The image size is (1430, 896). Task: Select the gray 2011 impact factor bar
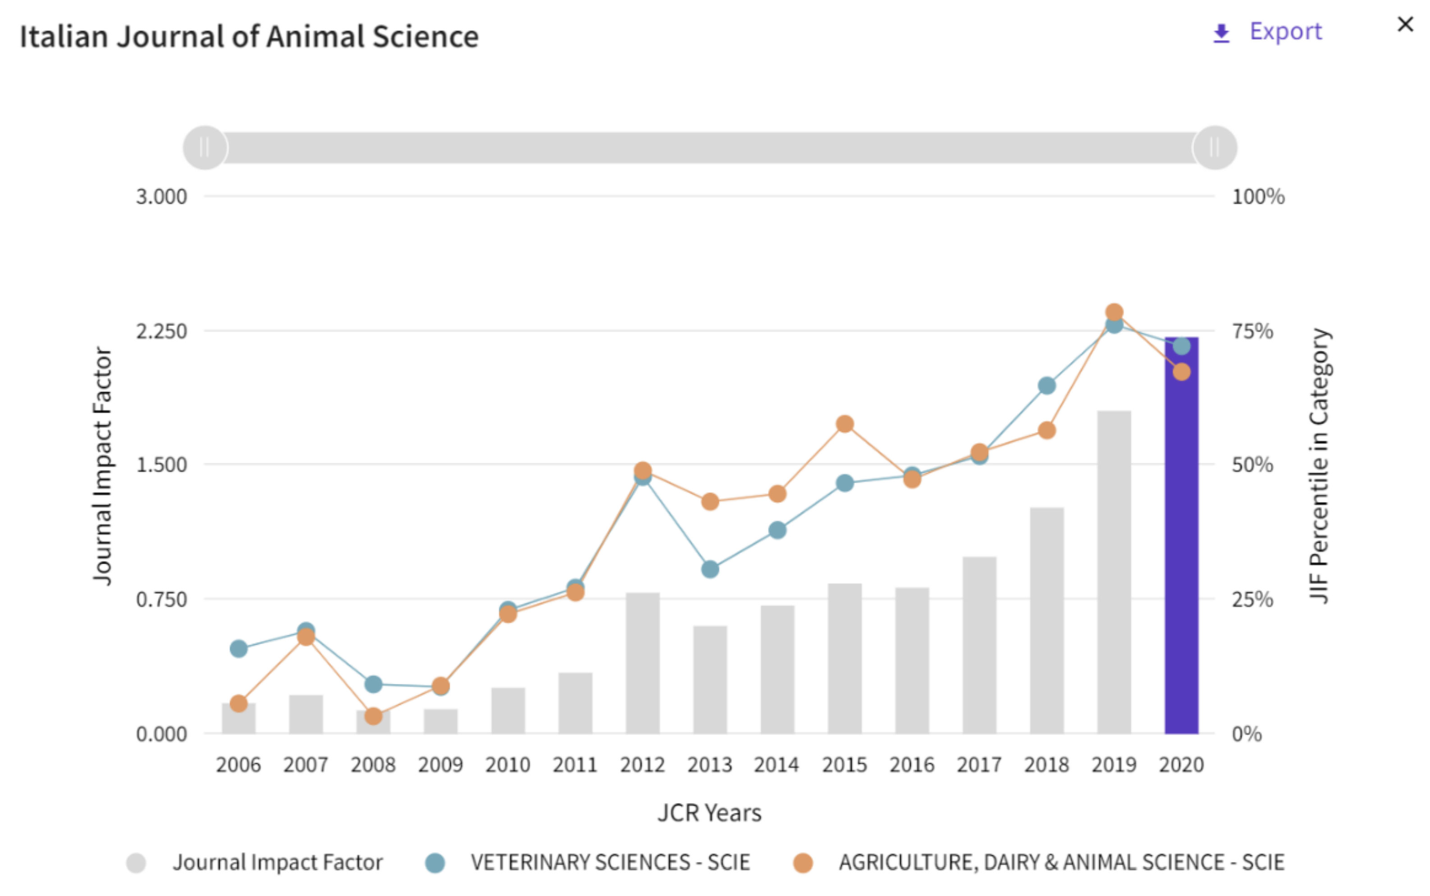[x=575, y=703]
